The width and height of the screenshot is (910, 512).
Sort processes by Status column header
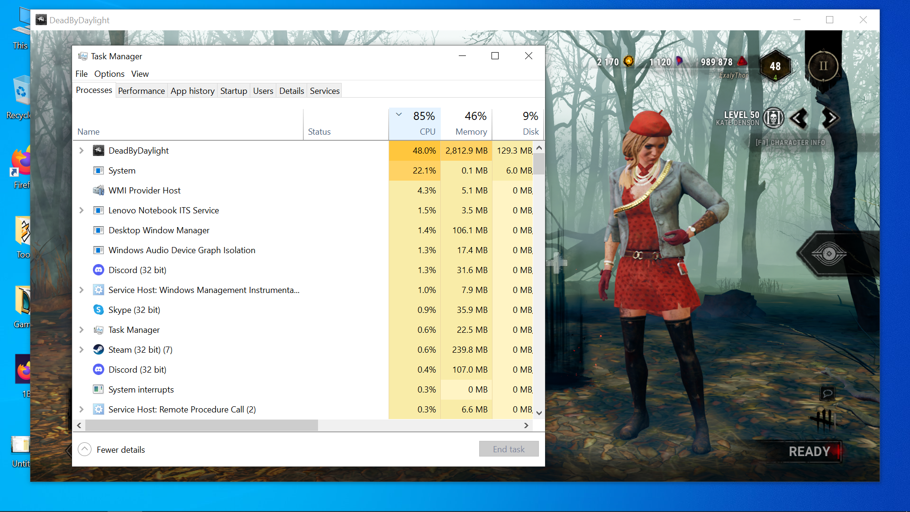point(346,124)
